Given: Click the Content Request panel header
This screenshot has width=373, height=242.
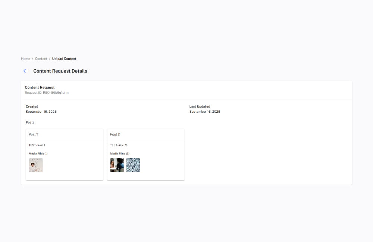Looking at the screenshot, I should [40, 87].
